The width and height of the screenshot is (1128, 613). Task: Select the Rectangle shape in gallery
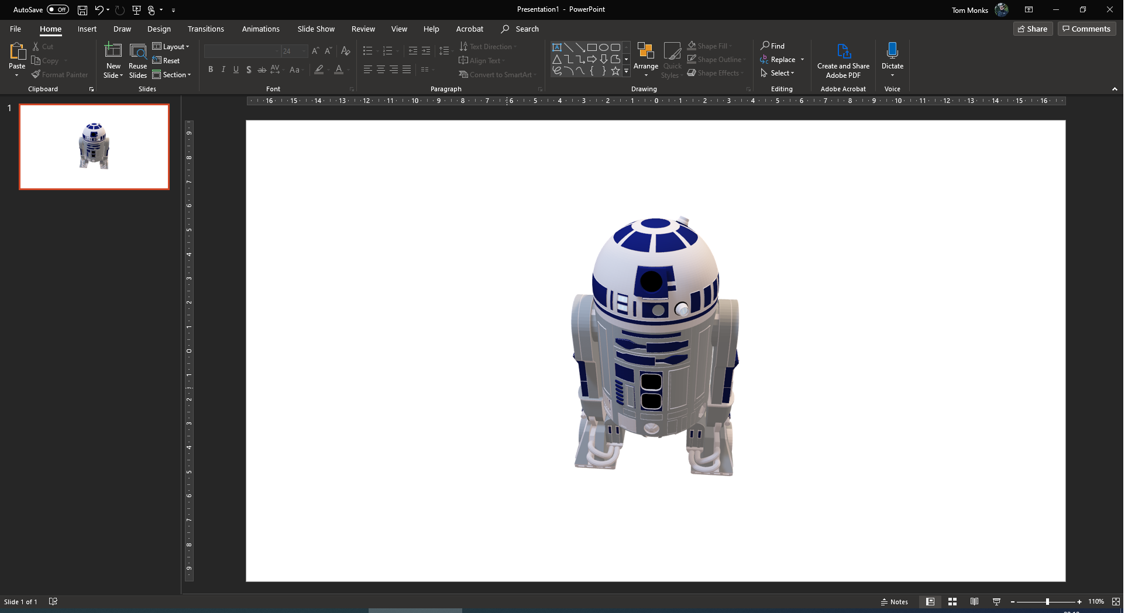click(x=592, y=47)
